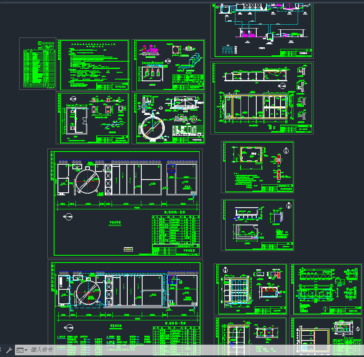Pick the circular tank in lower piping layout
The image size is (364, 357).
coord(88,292)
